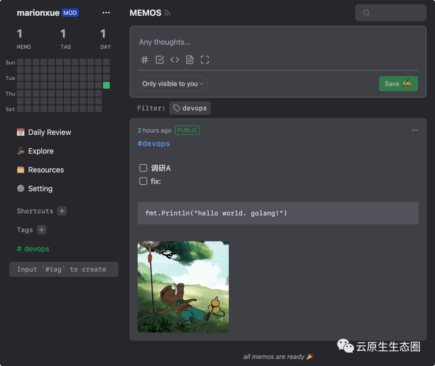Screen dimensions: 435x366
Task: Insert a tag with the hash icon
Action: 145,60
